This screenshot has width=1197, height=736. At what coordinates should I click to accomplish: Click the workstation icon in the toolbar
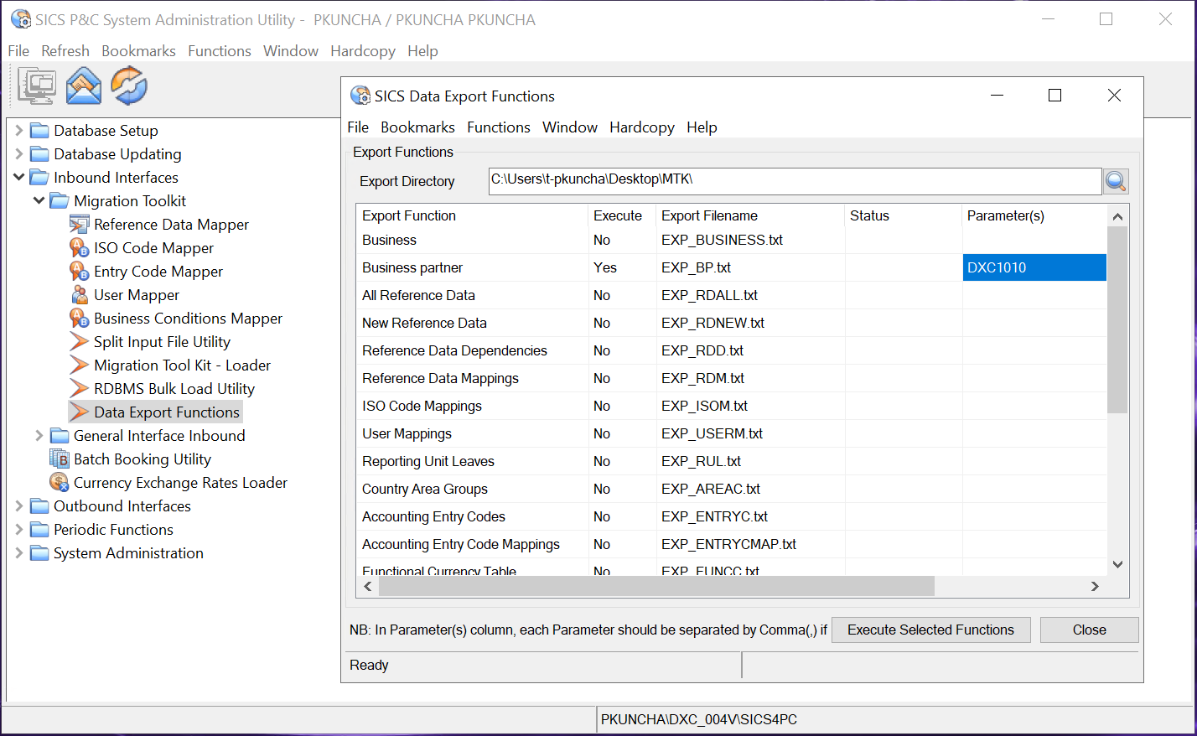tap(36, 86)
